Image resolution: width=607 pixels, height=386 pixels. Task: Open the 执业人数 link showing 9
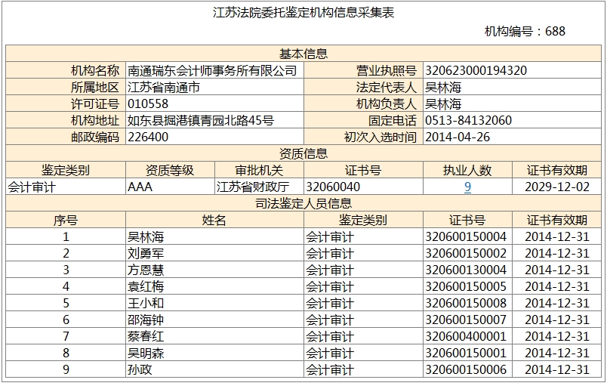tap(467, 187)
